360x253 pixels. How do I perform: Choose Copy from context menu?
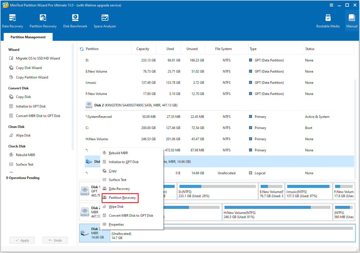[132, 171]
